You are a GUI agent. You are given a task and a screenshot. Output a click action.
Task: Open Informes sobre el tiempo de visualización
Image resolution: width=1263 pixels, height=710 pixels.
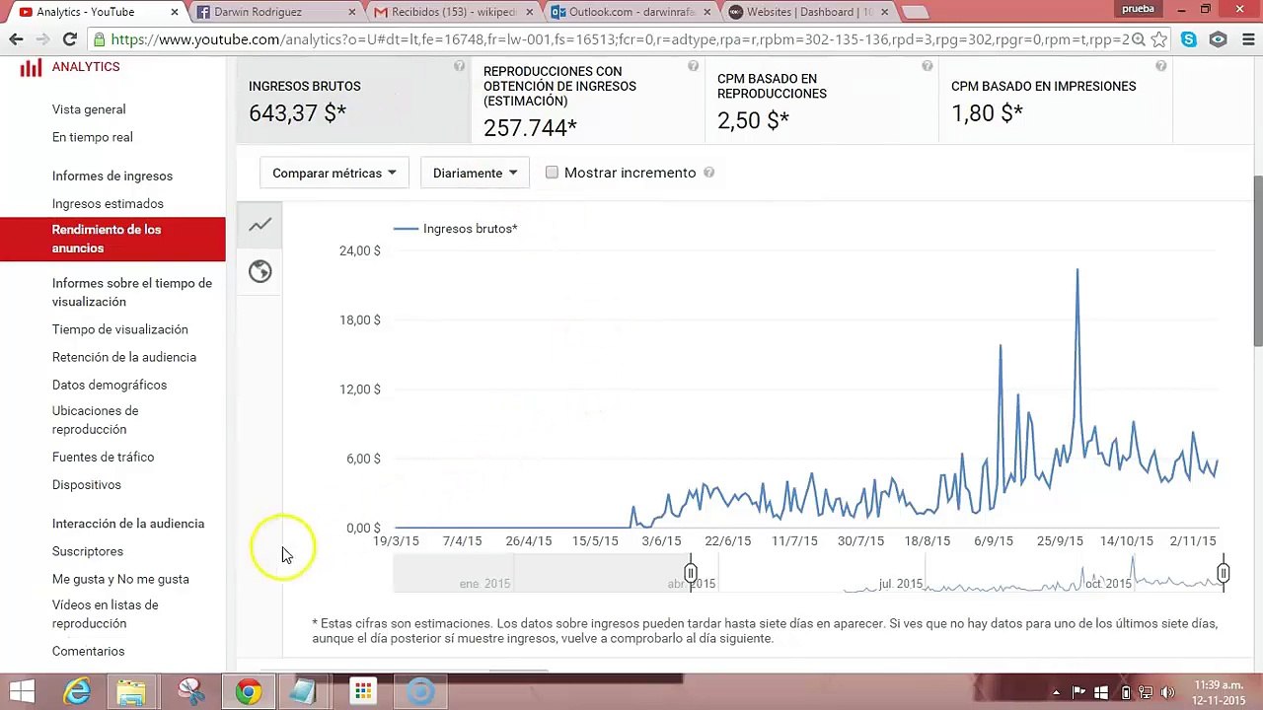click(132, 292)
